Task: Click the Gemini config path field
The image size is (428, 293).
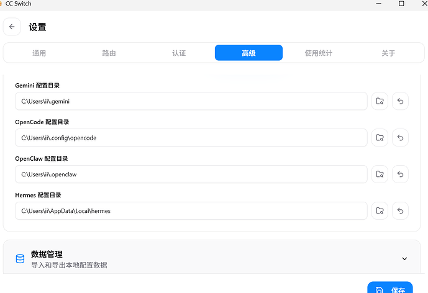Action: pos(191,101)
